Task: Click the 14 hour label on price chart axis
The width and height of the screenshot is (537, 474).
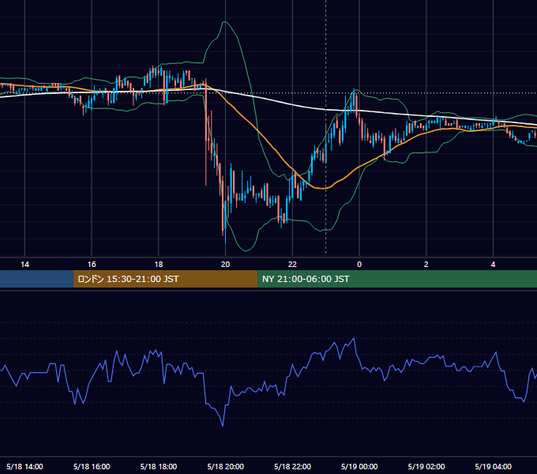Action: tap(24, 265)
